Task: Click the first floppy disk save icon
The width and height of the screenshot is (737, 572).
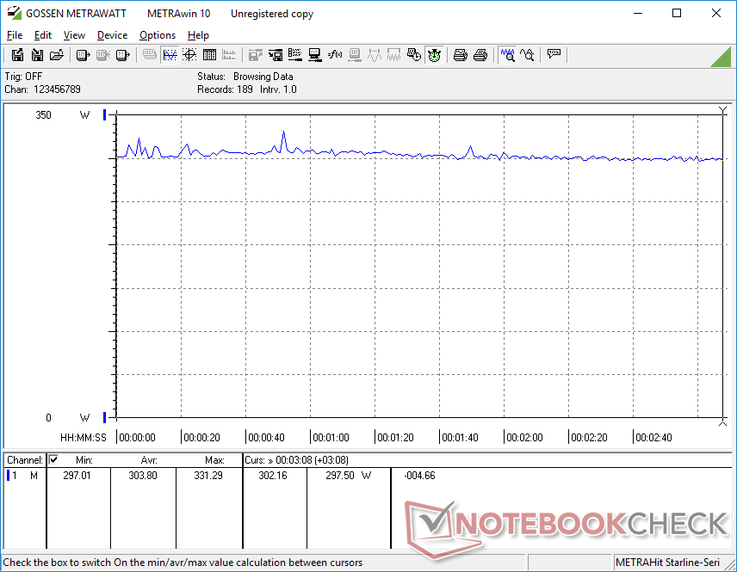Action: pos(17,55)
